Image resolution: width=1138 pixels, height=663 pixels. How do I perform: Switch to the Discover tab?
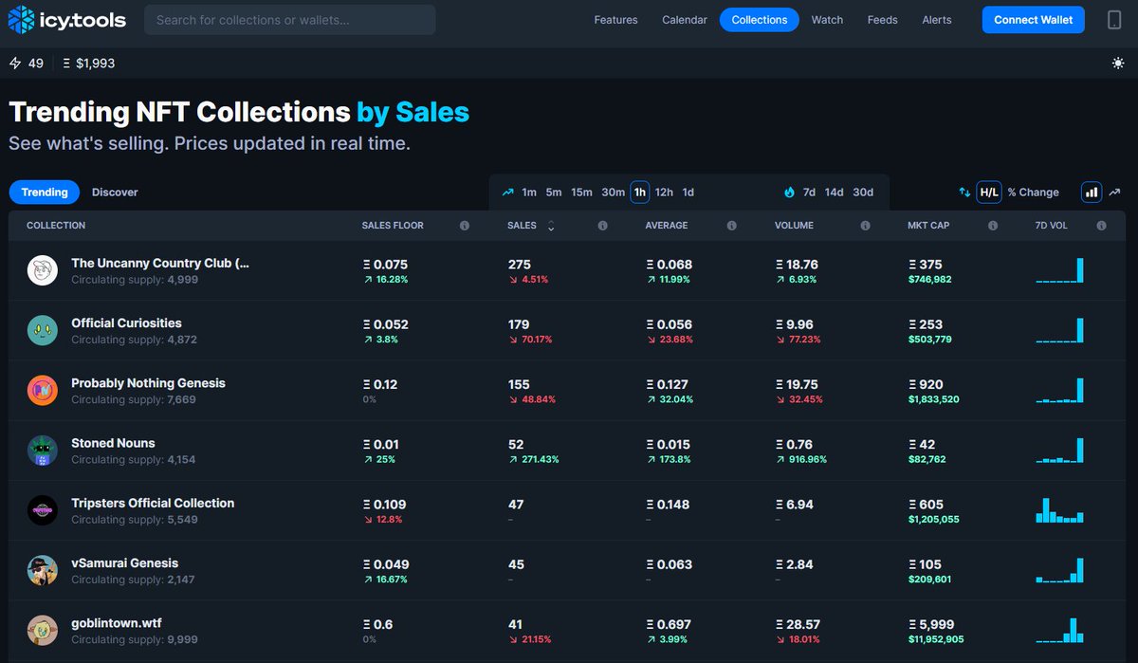pos(114,192)
